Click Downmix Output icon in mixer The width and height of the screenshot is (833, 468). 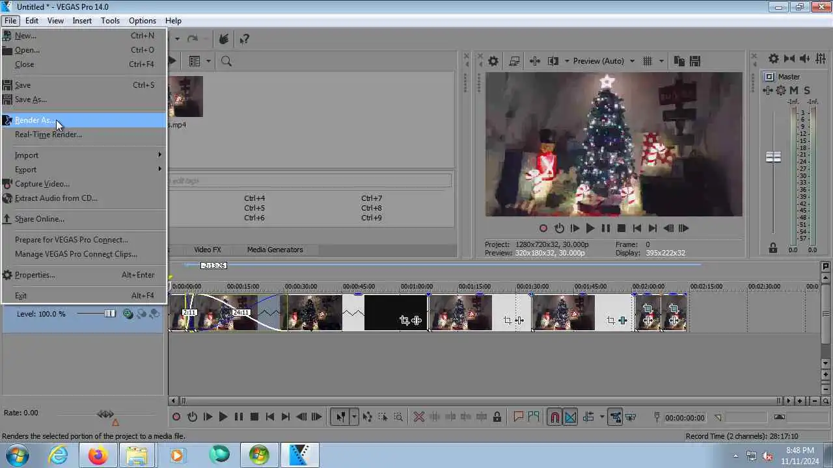point(789,58)
